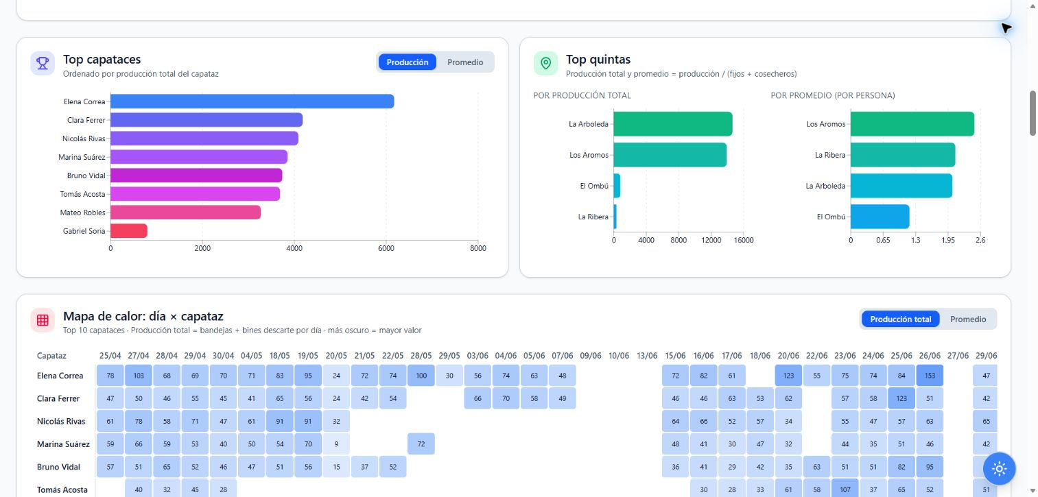Click Marina Suárez's bar in chart
This screenshot has height=497, width=1038.
pos(199,157)
